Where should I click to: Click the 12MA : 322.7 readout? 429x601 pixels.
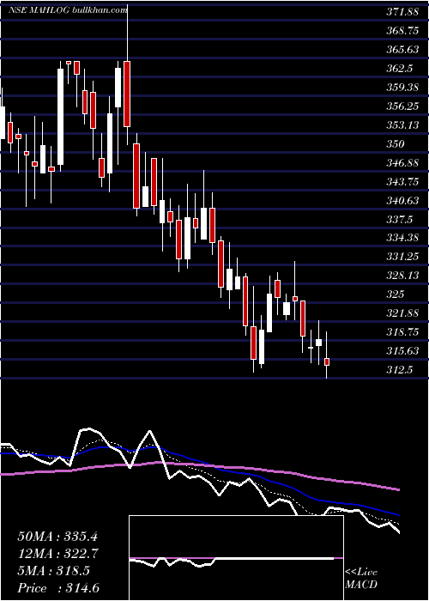tap(58, 554)
